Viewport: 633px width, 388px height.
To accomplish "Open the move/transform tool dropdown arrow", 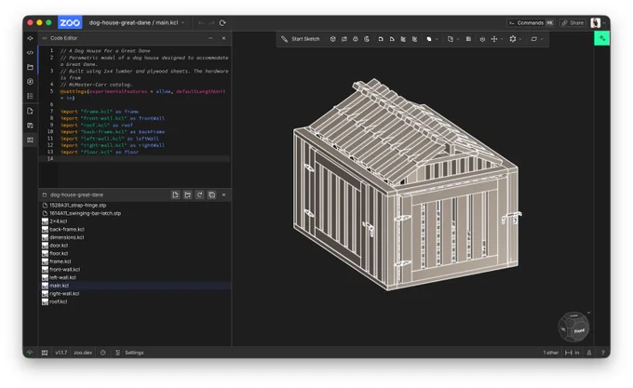I will pos(502,39).
